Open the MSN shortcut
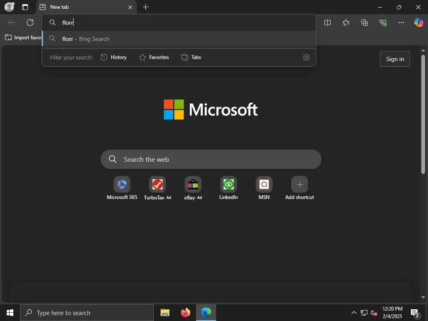This screenshot has width=428, height=321. (264, 188)
